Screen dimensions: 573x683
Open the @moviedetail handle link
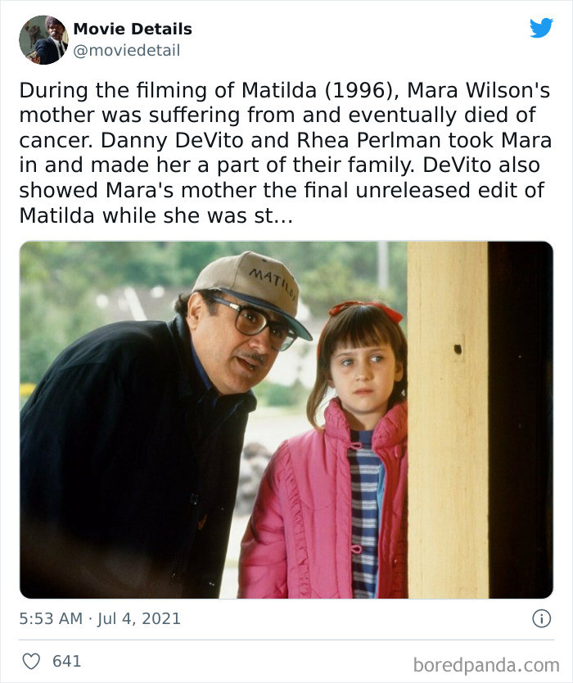(126, 51)
